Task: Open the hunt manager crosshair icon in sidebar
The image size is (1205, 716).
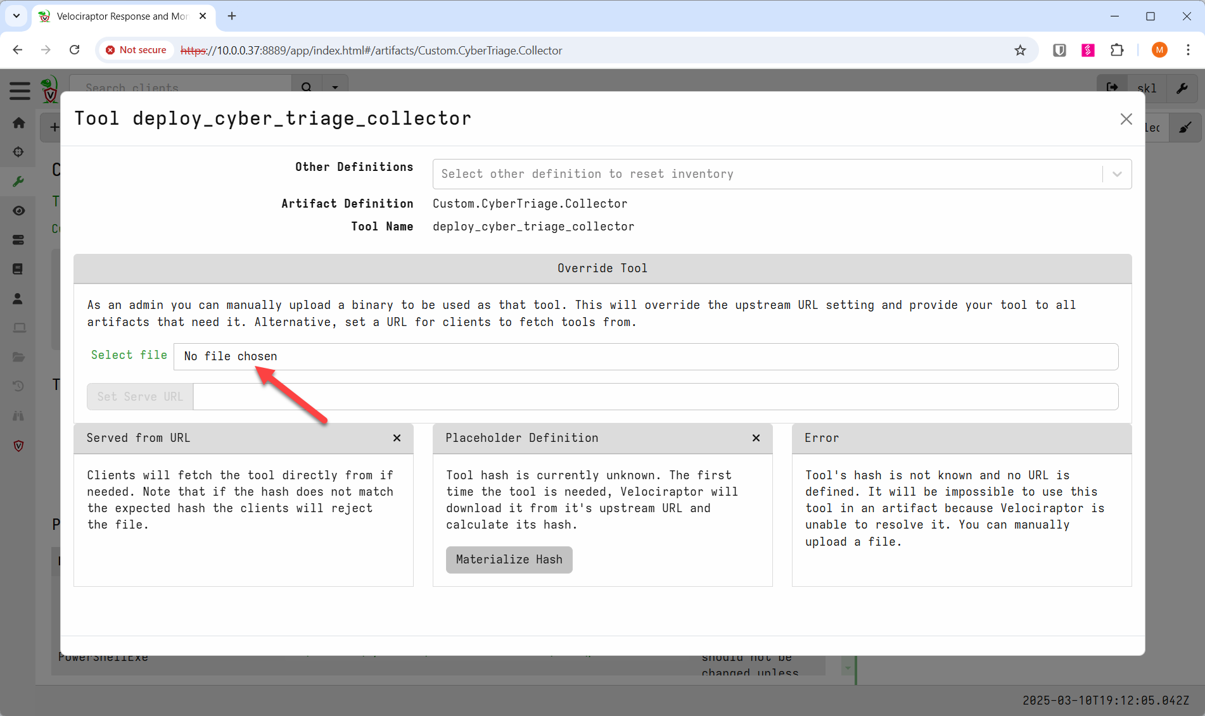Action: pos(18,152)
